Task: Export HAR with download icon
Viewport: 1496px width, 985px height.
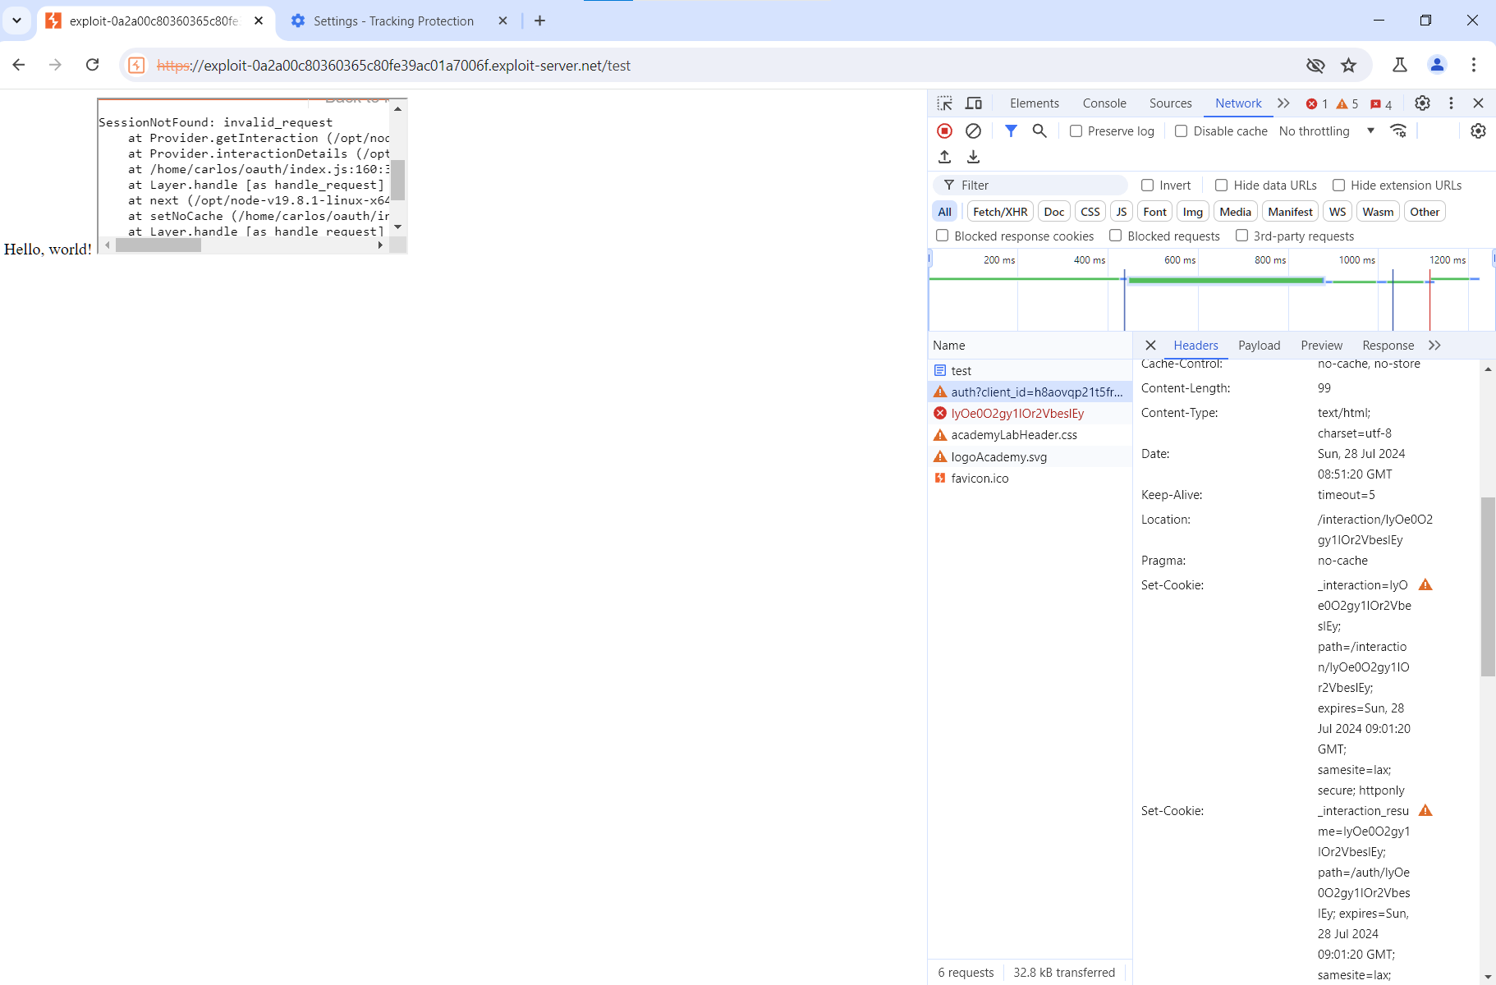Action: [x=974, y=157]
